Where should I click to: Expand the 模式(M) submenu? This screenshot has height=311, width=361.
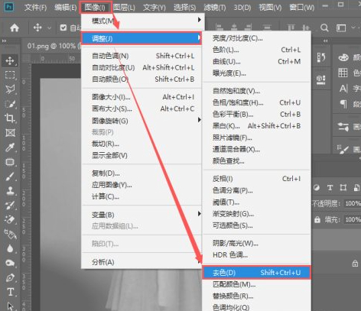(x=142, y=20)
